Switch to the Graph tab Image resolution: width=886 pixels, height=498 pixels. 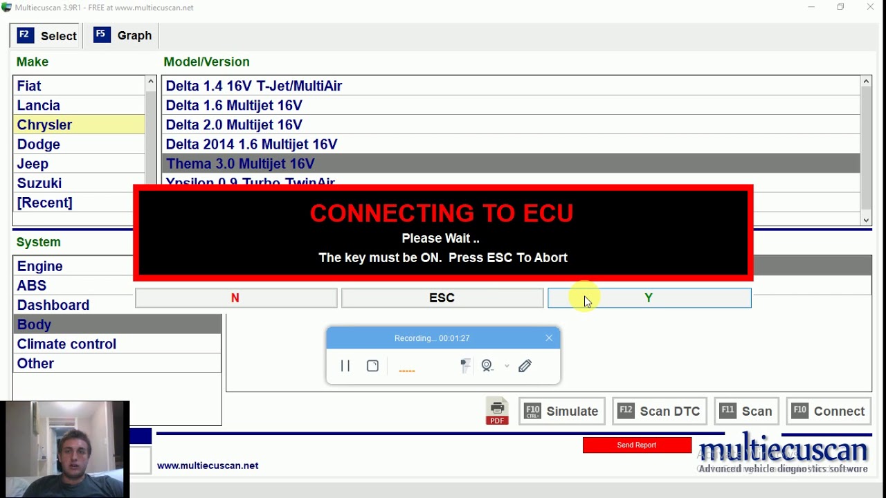coord(123,35)
